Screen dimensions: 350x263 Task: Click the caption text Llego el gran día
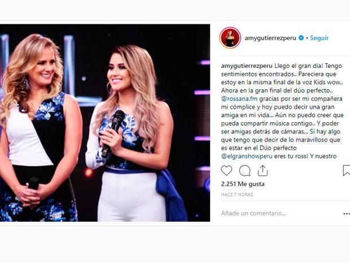[299, 66]
